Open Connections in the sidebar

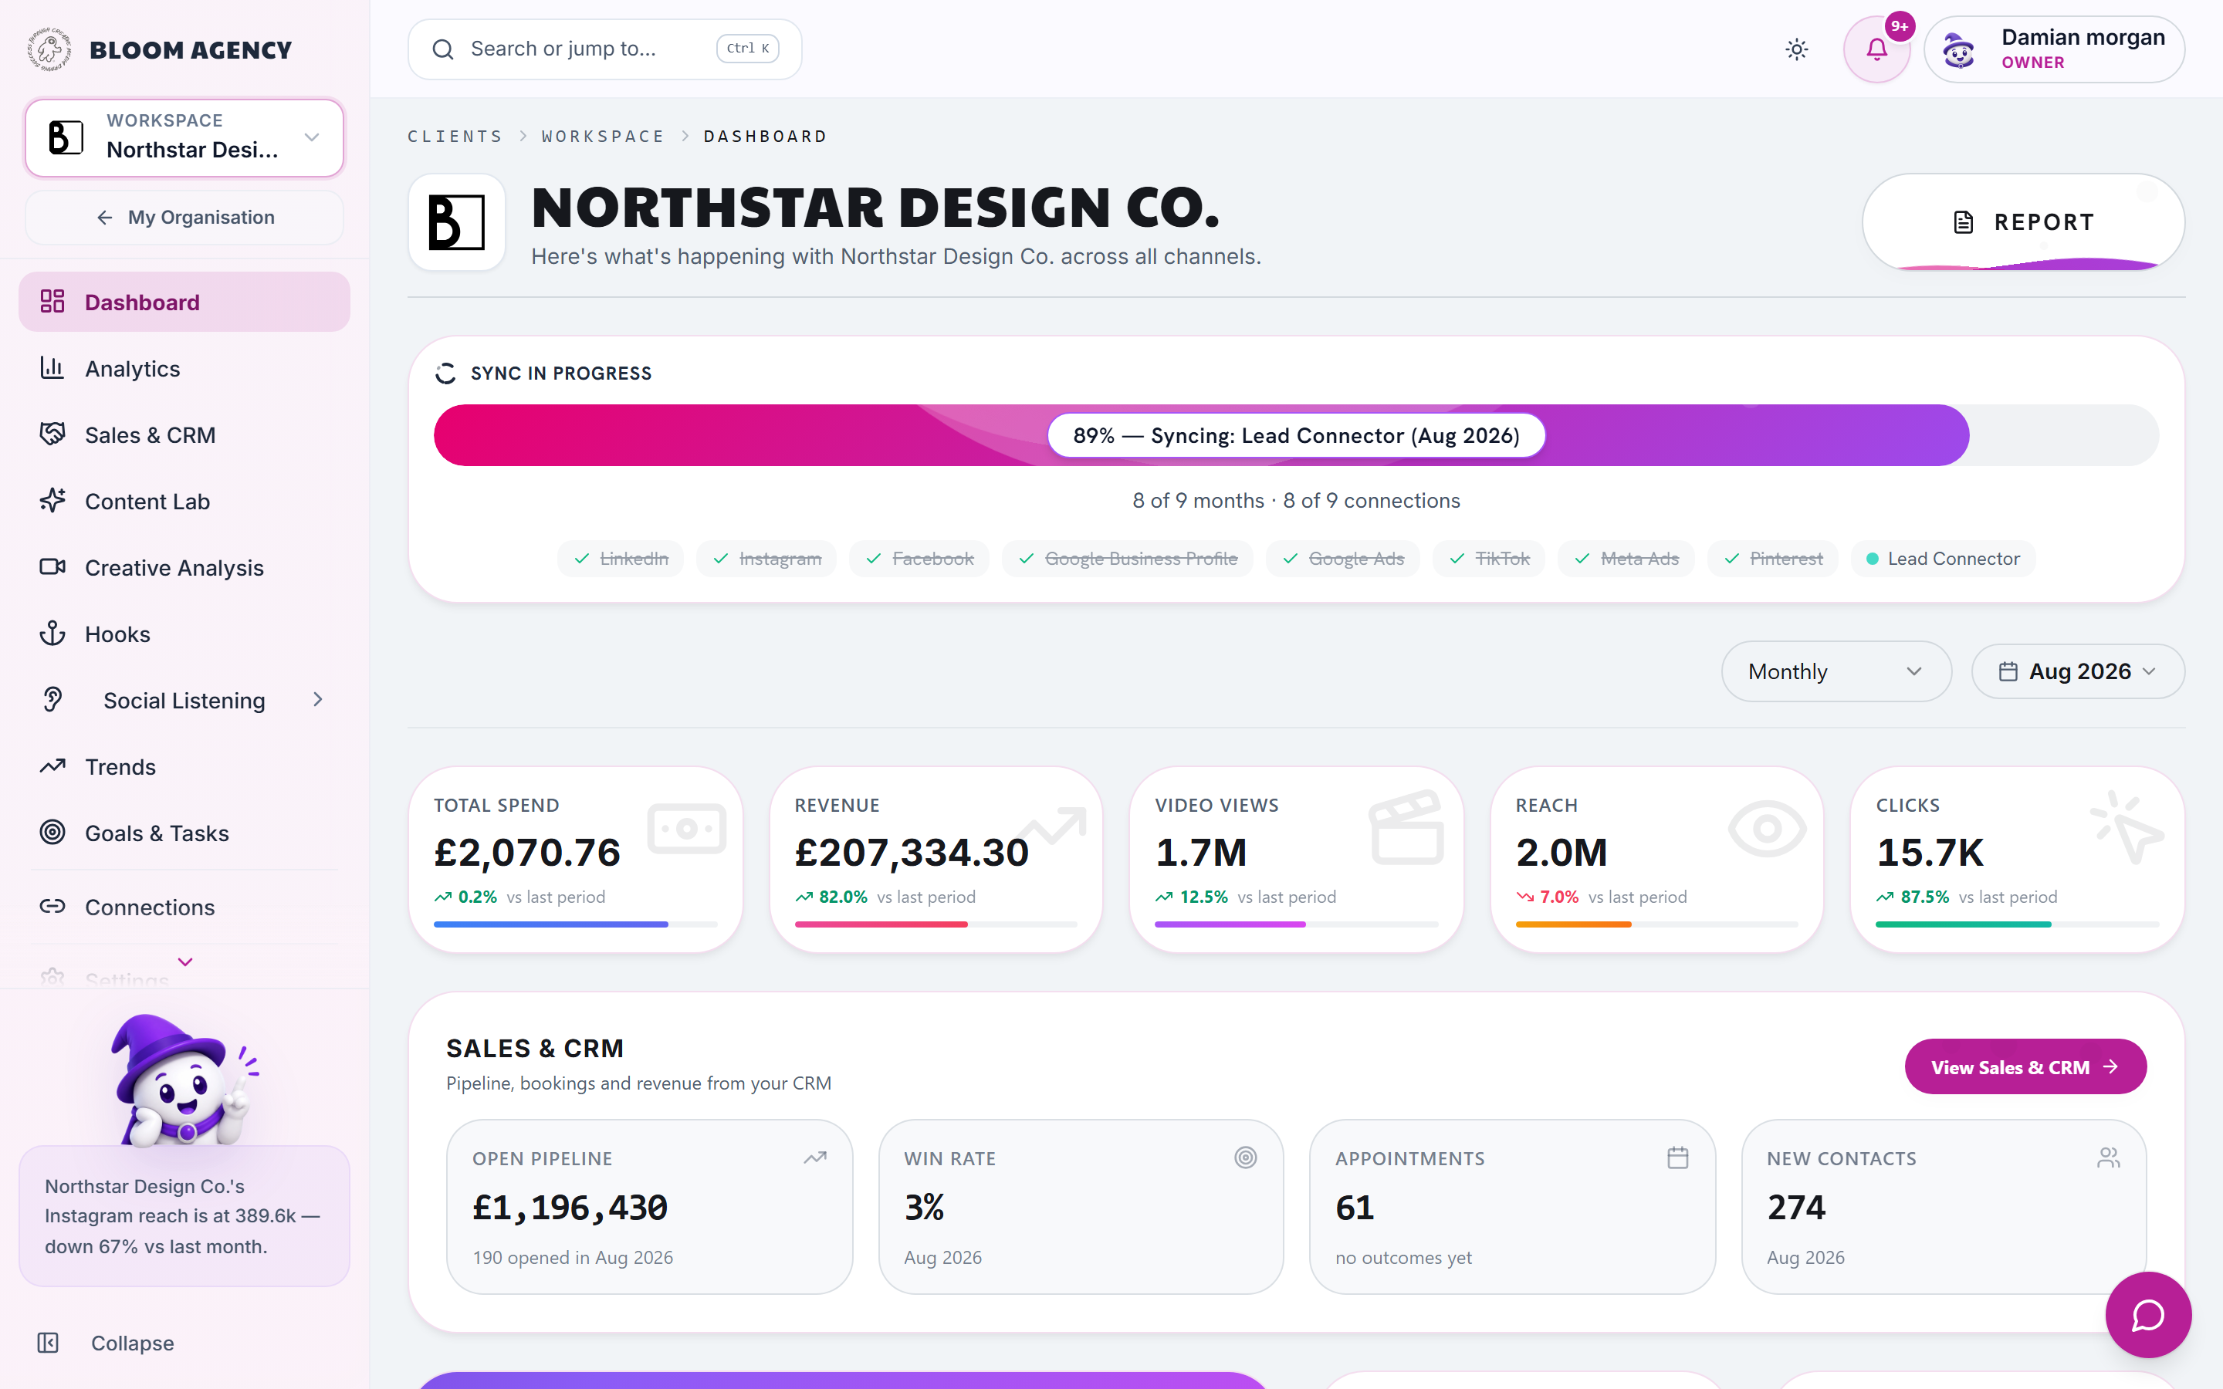pyautogui.click(x=184, y=907)
